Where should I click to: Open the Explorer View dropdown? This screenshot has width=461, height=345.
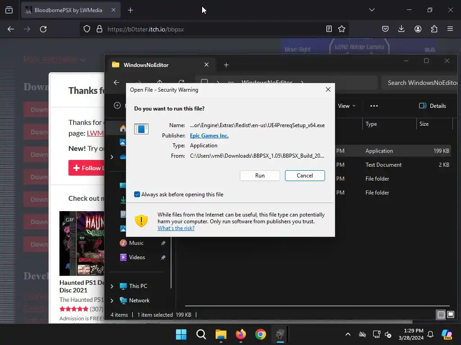[x=346, y=106]
